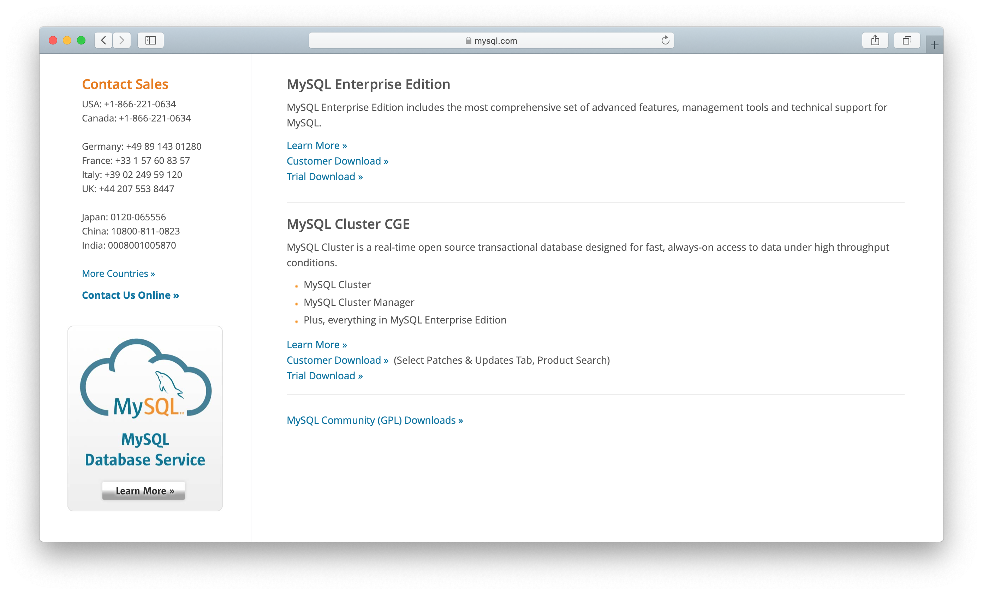Click the MySQL cloud dolphin logo
This screenshot has height=594, width=983.
(145, 378)
